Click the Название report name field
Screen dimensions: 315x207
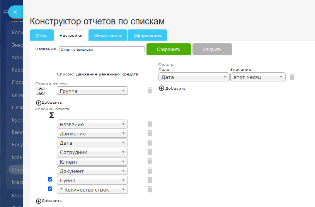[x=102, y=50]
